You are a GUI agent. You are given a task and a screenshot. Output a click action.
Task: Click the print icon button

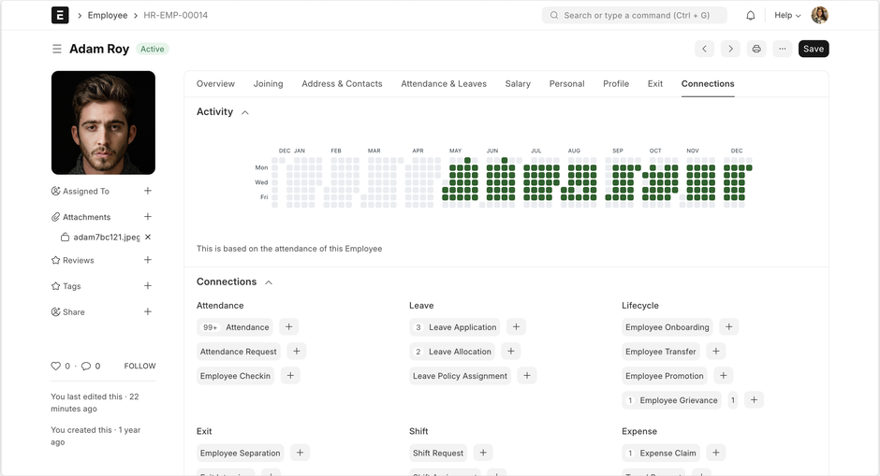tap(756, 49)
